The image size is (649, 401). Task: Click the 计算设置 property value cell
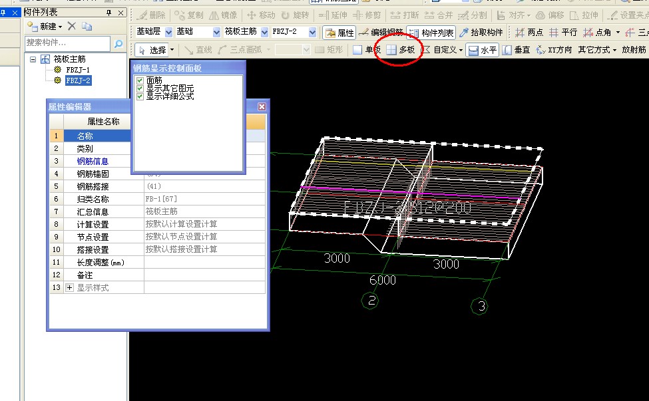pyautogui.click(x=204, y=224)
